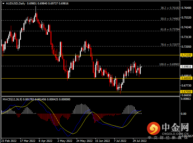Image resolution: width=193 pixels, height=143 pixels.
Task: Click the 2 May 2022 date label
Action: click(65, 141)
